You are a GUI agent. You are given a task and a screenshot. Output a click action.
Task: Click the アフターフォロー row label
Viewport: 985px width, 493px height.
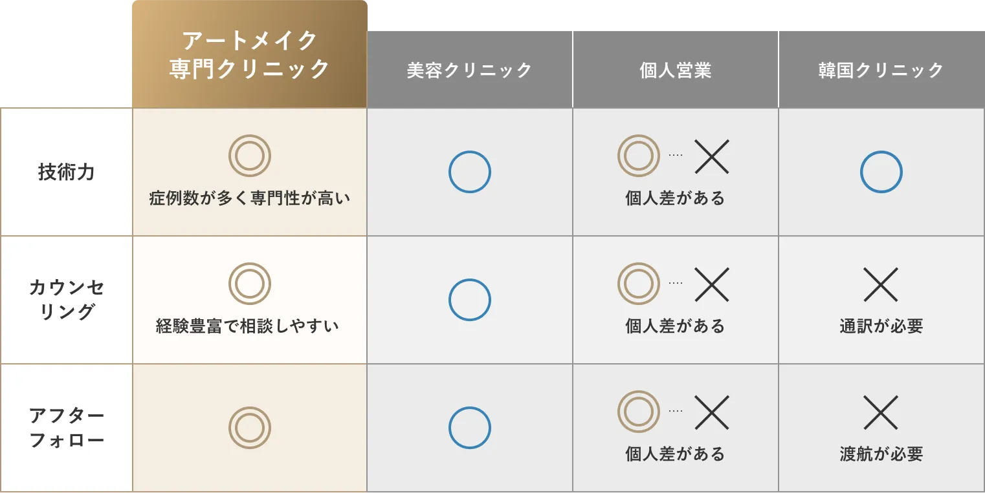coord(67,428)
